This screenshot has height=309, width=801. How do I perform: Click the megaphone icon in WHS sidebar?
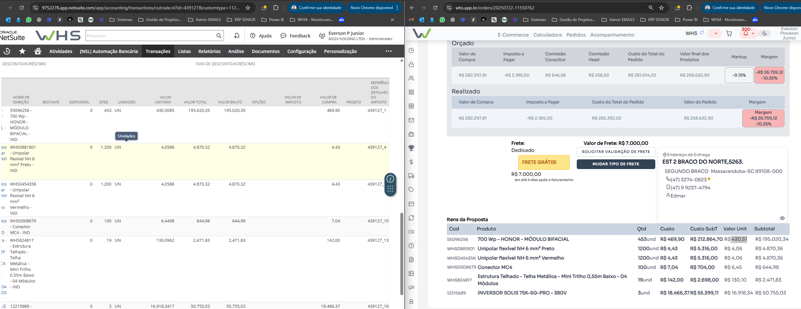(x=411, y=287)
